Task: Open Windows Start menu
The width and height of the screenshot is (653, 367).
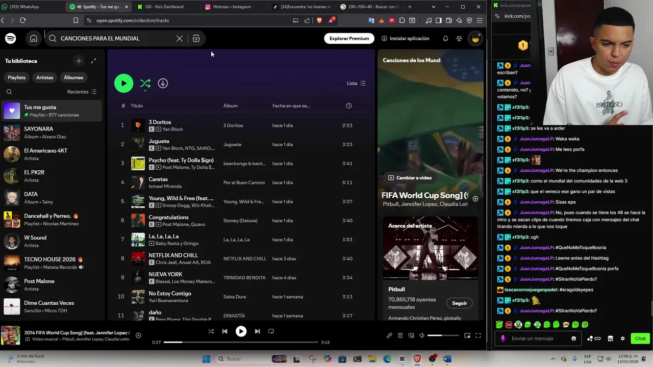Action: tap(206, 359)
